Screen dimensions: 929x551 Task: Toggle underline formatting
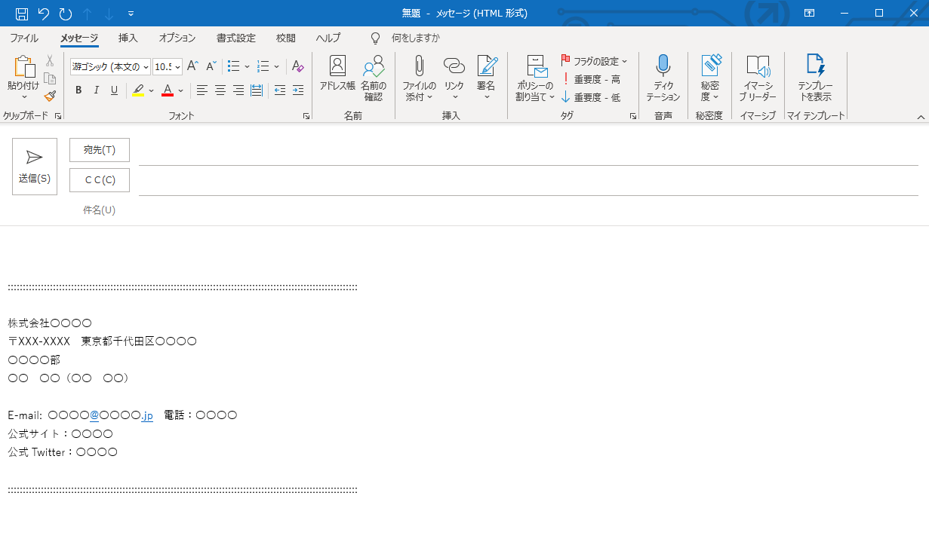coord(115,90)
